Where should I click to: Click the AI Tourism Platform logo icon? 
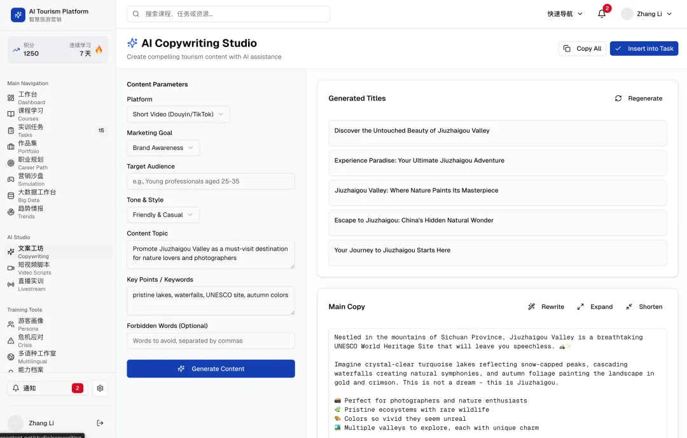pyautogui.click(x=18, y=15)
